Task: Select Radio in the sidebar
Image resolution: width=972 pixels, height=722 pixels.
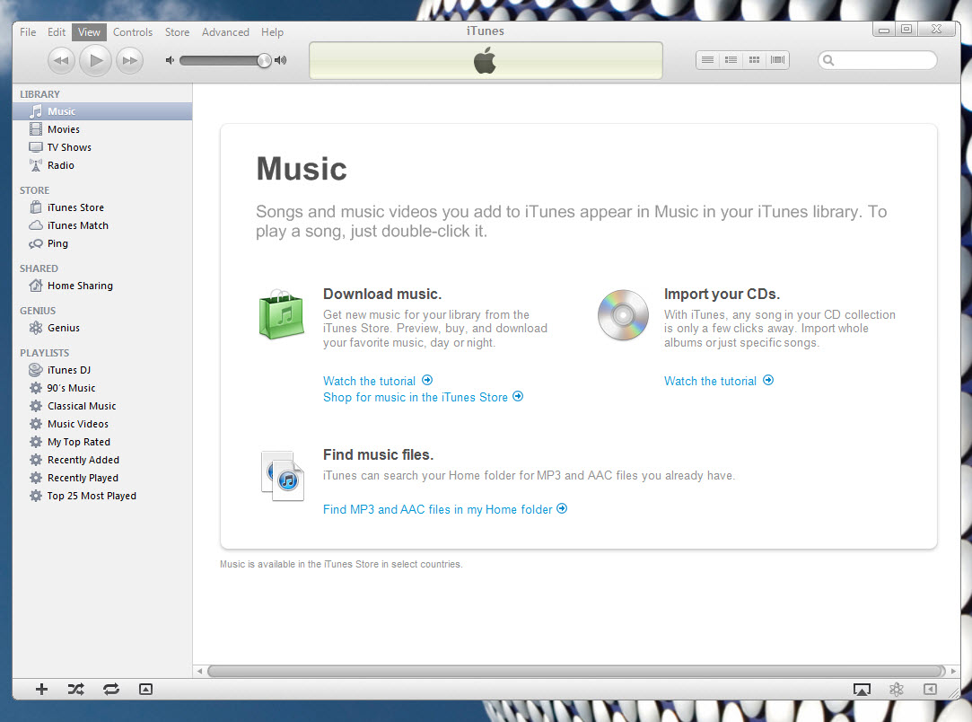Action: point(102,165)
